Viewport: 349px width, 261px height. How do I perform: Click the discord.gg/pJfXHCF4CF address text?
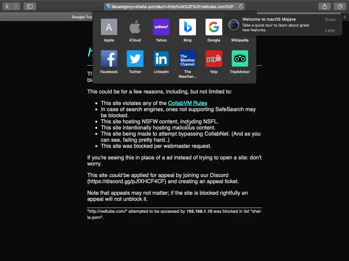127,181
